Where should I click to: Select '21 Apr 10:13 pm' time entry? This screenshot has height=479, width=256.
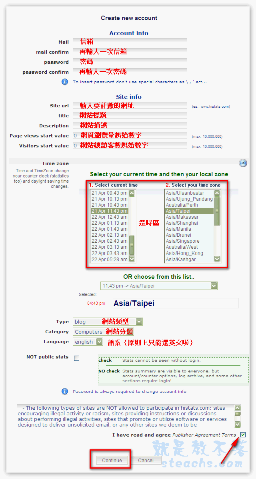(110, 199)
